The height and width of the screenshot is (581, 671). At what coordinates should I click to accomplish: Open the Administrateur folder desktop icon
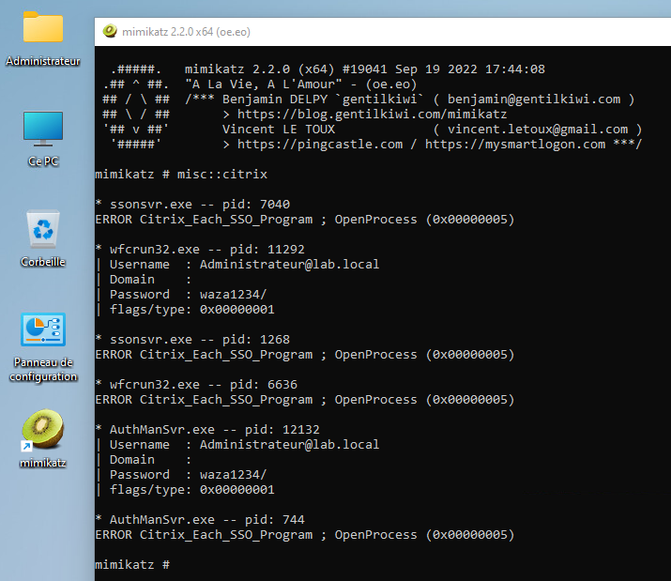pyautogui.click(x=43, y=38)
